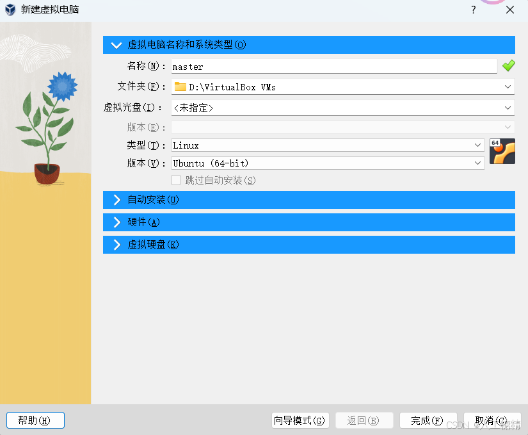
Task: Click the 取消 cancel button
Action: pyautogui.click(x=492, y=420)
